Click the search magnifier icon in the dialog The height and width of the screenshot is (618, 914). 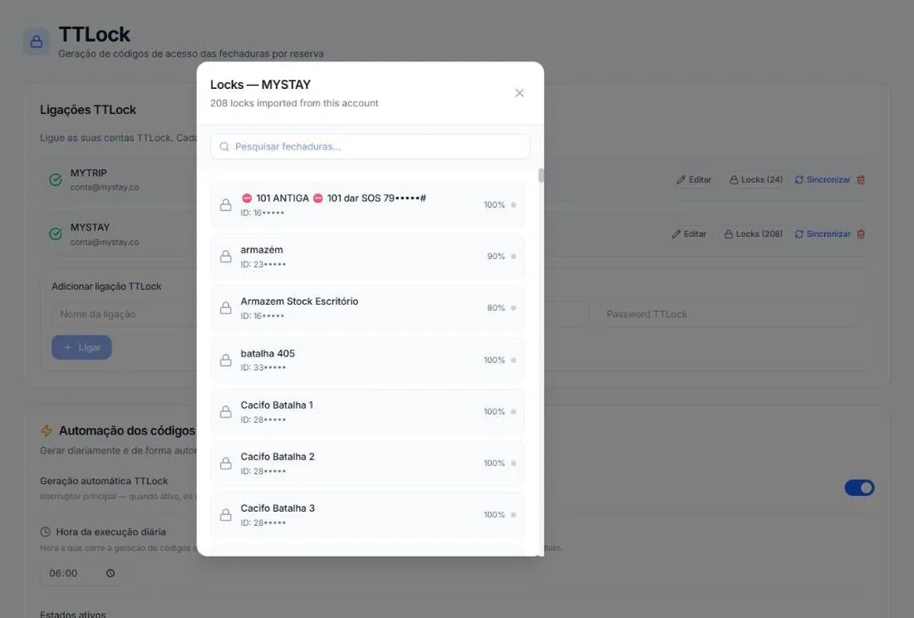pyautogui.click(x=224, y=147)
